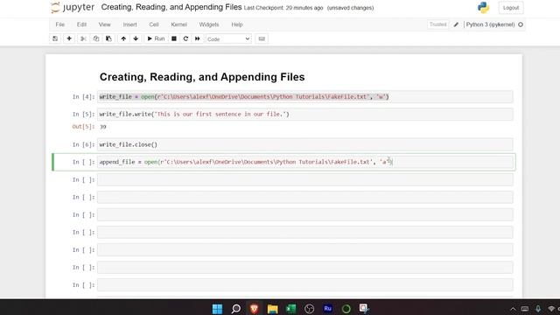Open the Snipping Tool from the taskbar

tap(364, 309)
